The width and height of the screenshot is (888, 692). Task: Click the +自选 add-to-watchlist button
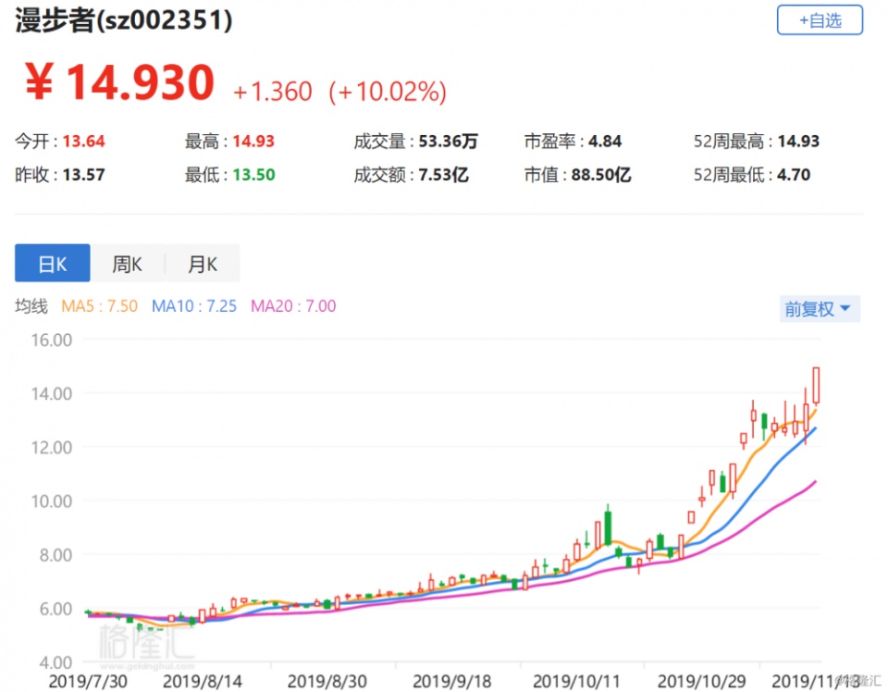tap(819, 20)
